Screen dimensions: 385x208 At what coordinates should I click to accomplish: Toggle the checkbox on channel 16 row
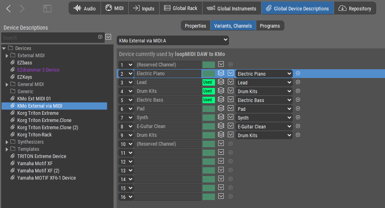tap(221, 196)
